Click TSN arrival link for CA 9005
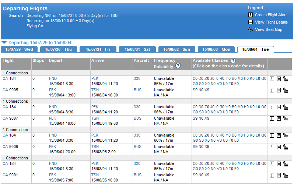 point(95,90)
